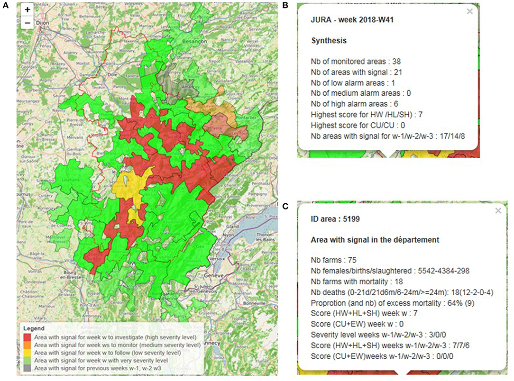Image resolution: width=514 pixels, height=381 pixels.
Task: Close the JURA week 2018-W41 popup
Action: pyautogui.click(x=470, y=11)
